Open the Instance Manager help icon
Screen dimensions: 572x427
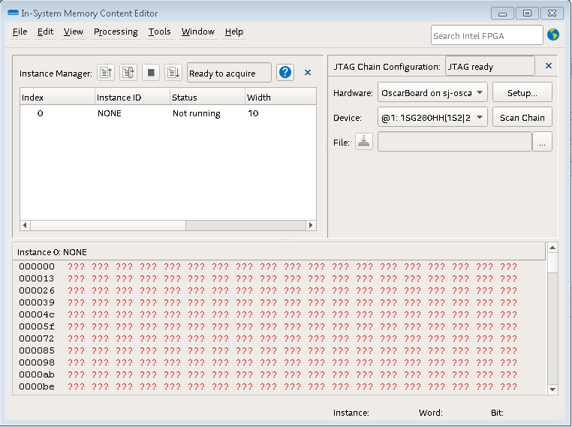[x=285, y=73]
